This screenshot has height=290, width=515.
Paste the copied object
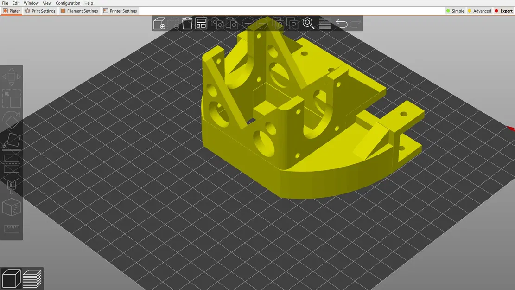[x=231, y=23]
